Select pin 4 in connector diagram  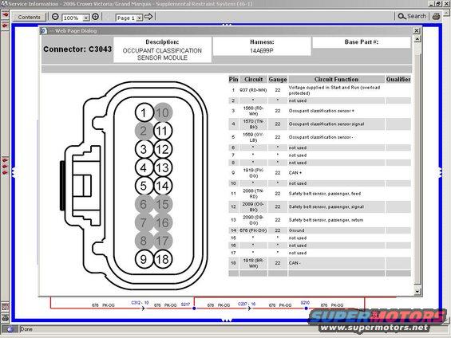[144, 167]
